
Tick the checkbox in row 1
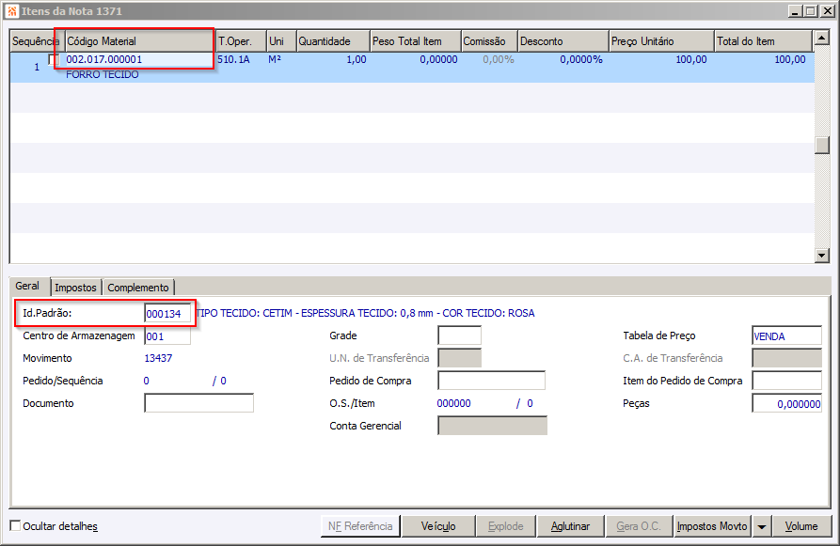53,59
